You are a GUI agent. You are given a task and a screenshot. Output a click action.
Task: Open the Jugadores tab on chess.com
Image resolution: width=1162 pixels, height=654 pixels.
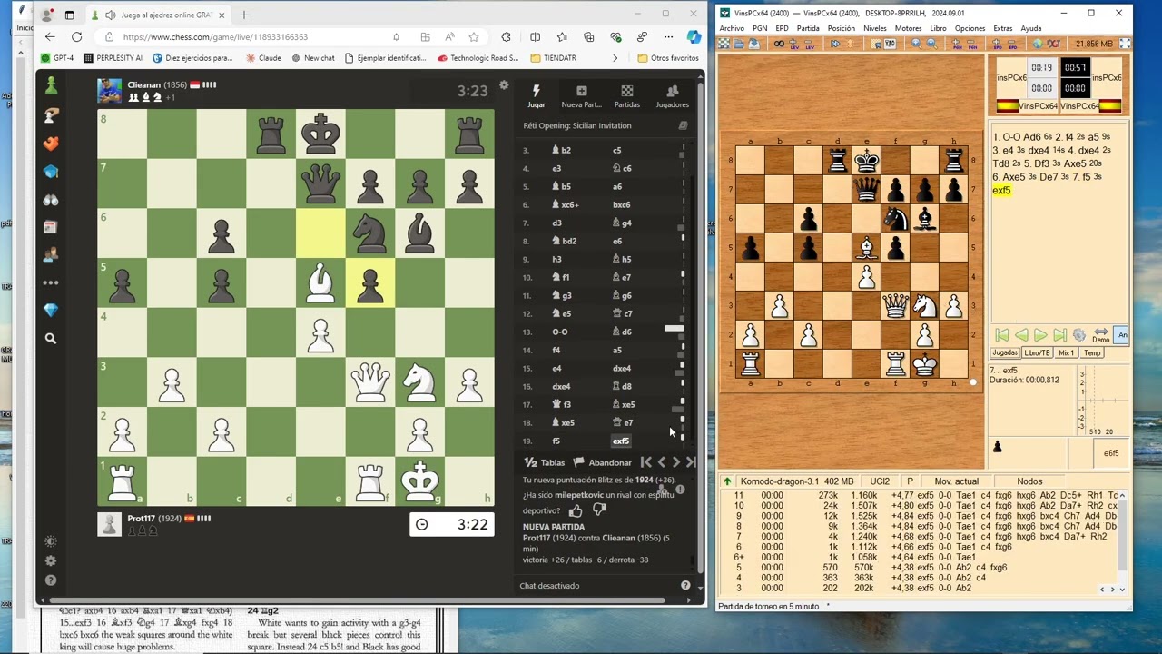pos(672,96)
